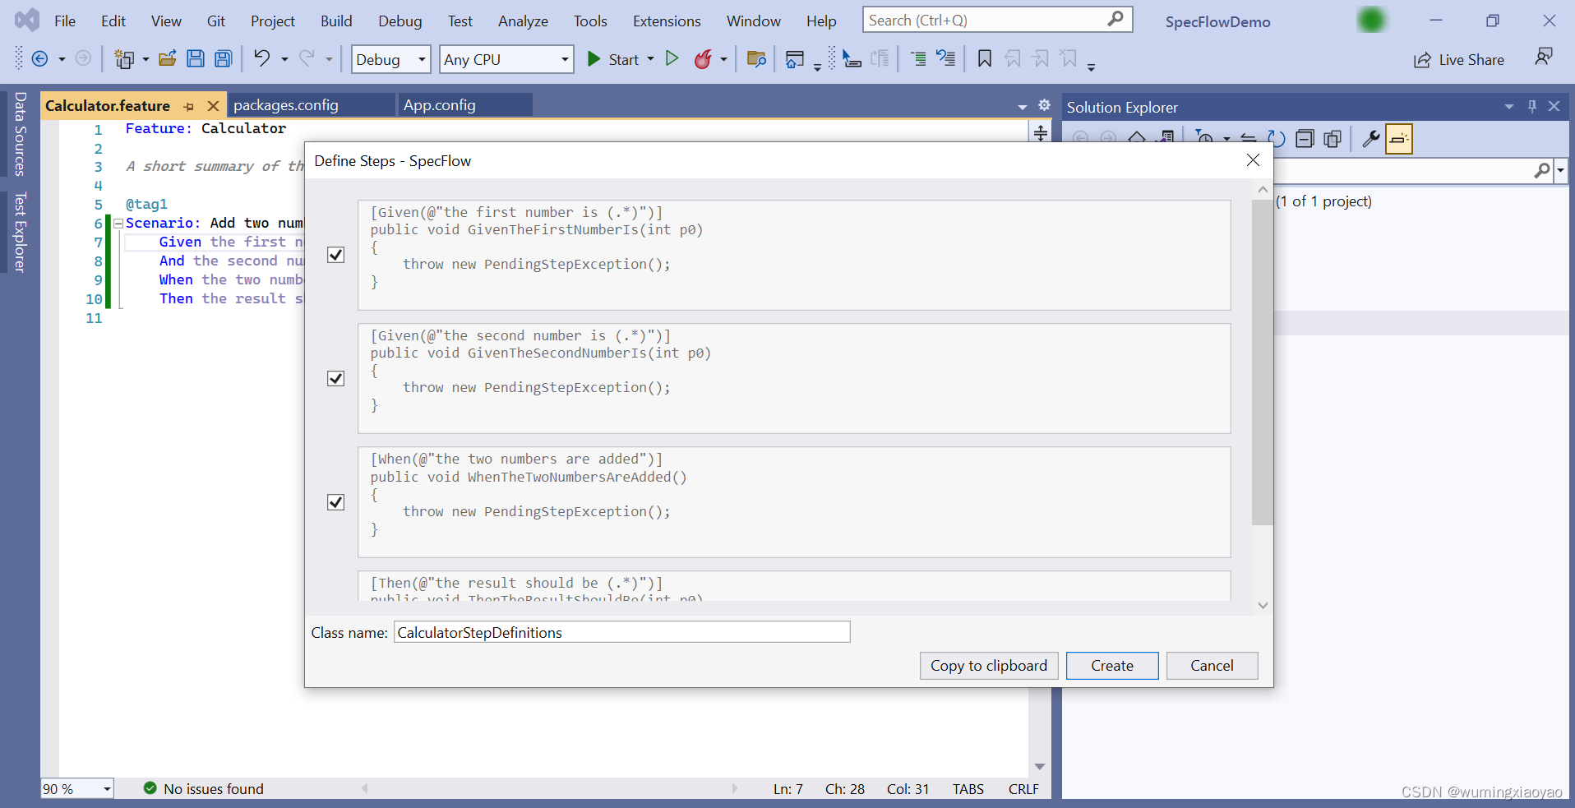Click the editor split window handle icon
1575x808 pixels.
[x=1041, y=133]
